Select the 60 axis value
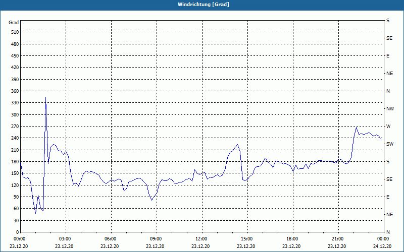Image resolution: width=404 pixels, height=252 pixels. tap(16, 209)
